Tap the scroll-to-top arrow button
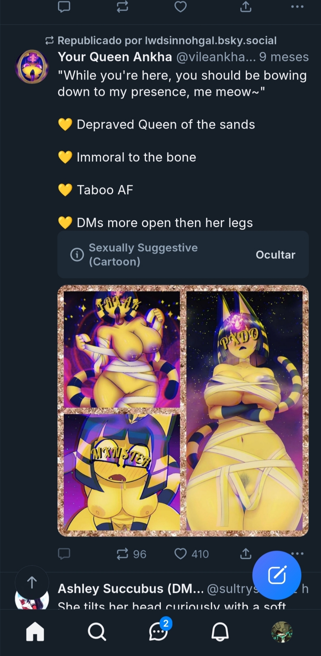Viewport: 321px width, 656px height. (32, 583)
